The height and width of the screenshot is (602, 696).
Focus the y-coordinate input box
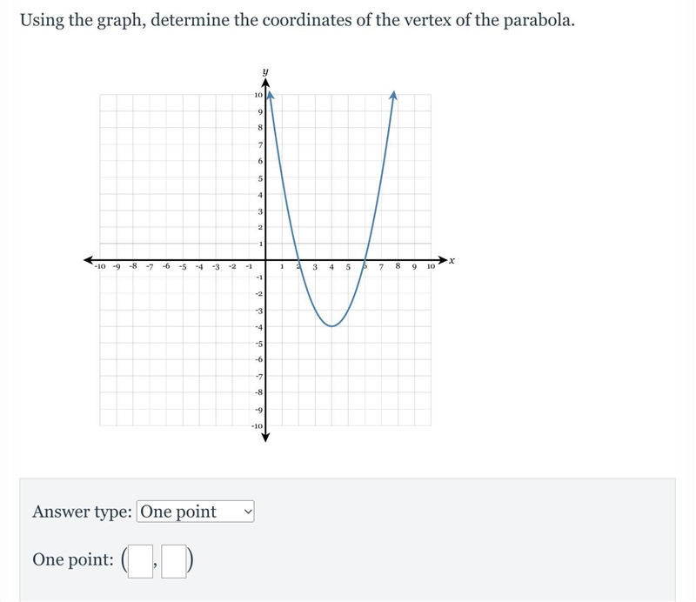pyautogui.click(x=173, y=562)
